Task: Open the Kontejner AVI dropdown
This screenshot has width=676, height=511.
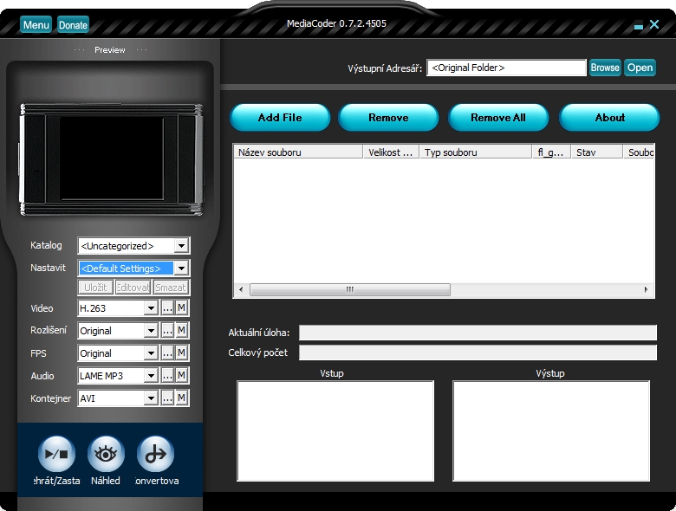Action: [x=151, y=398]
